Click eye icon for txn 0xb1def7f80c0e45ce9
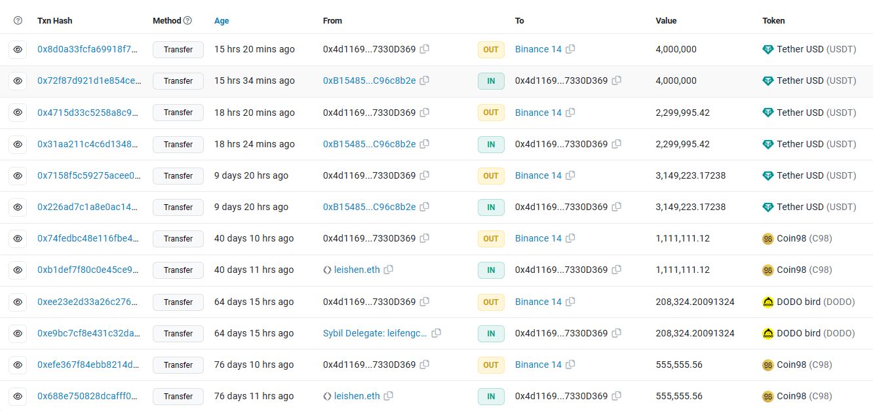 coord(18,270)
